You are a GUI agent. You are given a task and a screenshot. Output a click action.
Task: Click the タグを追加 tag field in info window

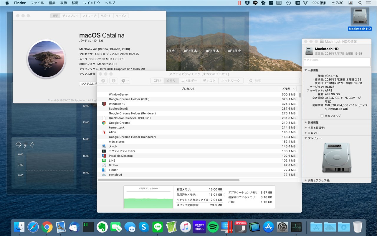337,62
